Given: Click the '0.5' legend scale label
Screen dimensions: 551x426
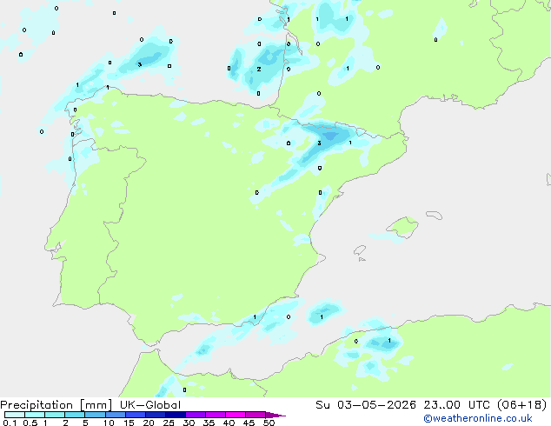Looking at the screenshot, I should [x=30, y=423].
